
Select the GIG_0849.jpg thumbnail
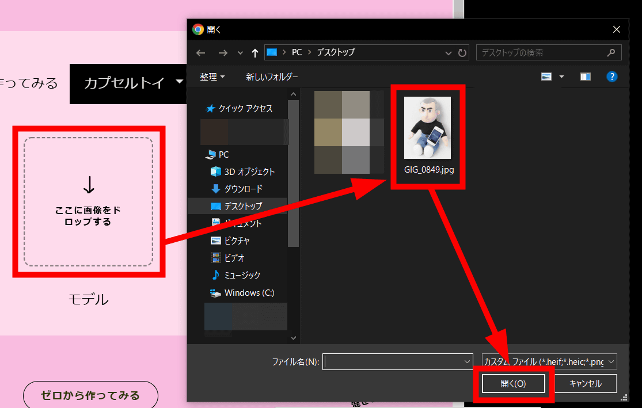tap(427, 128)
